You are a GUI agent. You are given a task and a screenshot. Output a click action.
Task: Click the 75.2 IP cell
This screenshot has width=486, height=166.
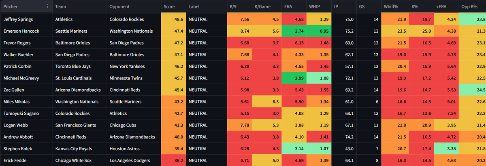[x=343, y=31]
